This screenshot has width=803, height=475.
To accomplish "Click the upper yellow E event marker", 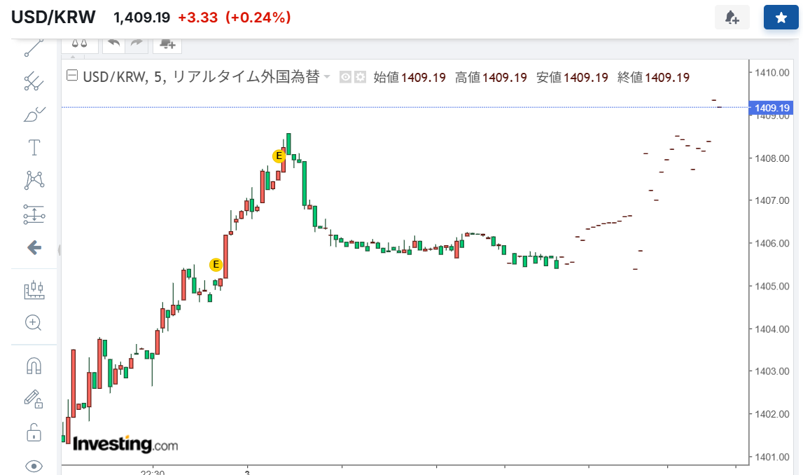I will [279, 156].
